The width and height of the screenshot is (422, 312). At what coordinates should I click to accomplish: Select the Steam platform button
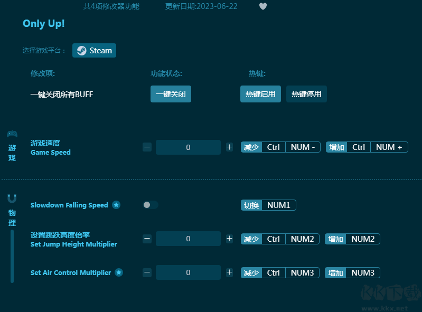point(94,50)
